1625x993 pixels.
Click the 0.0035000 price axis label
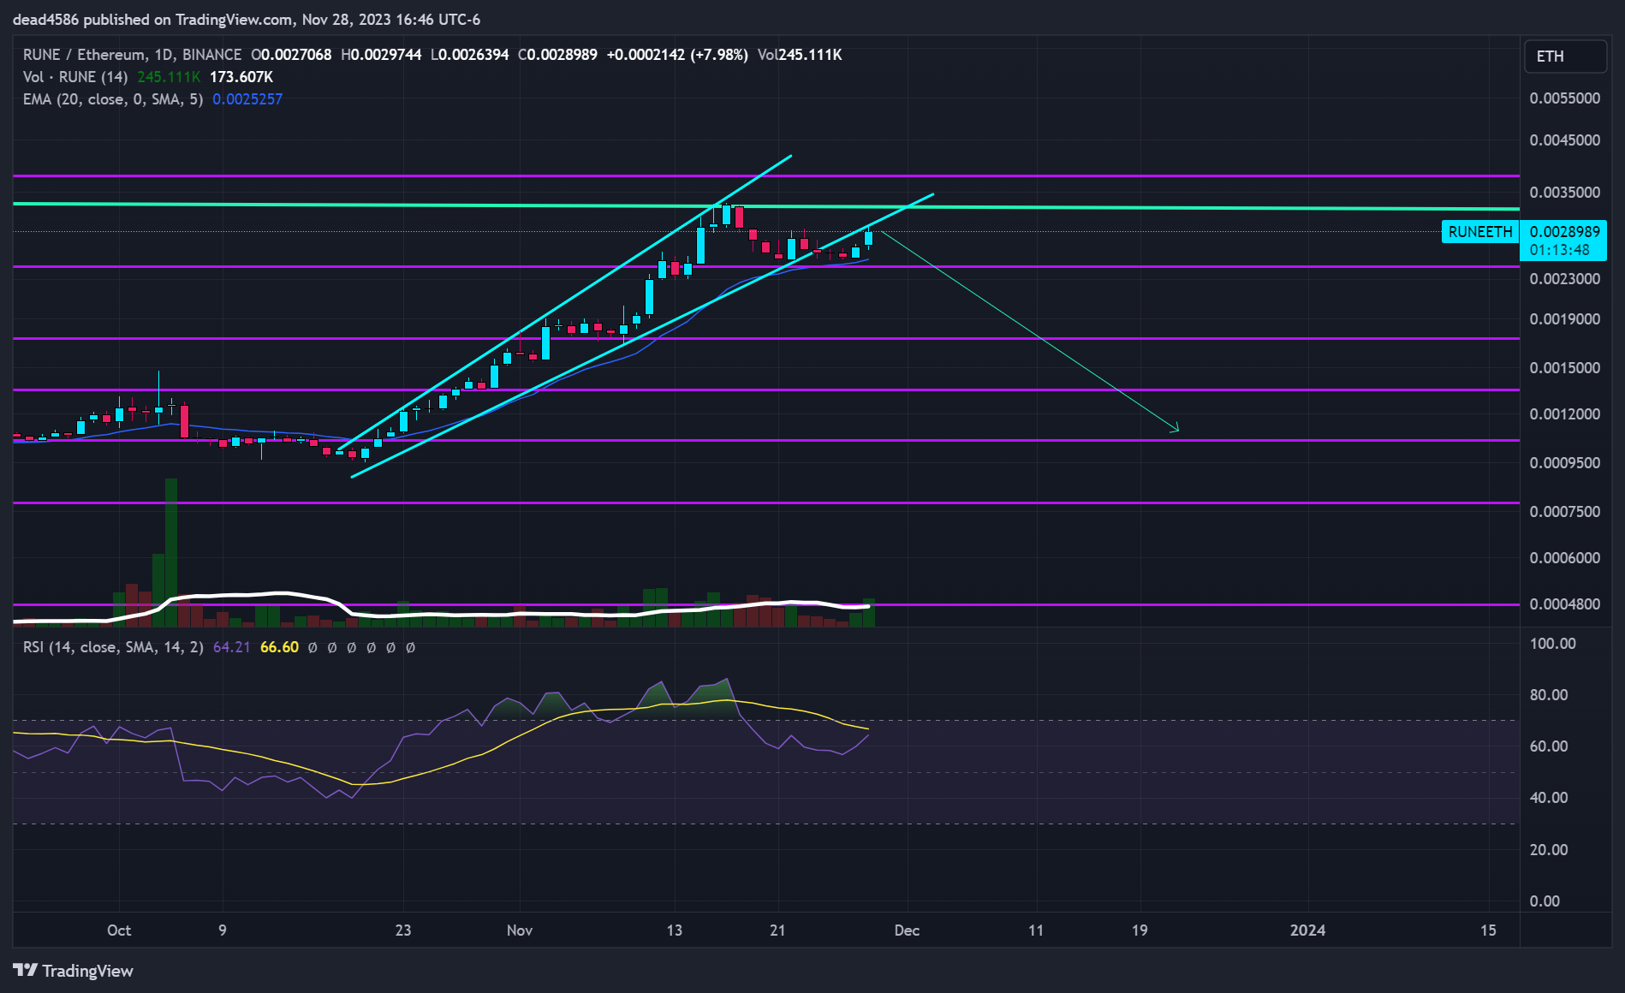point(1564,193)
